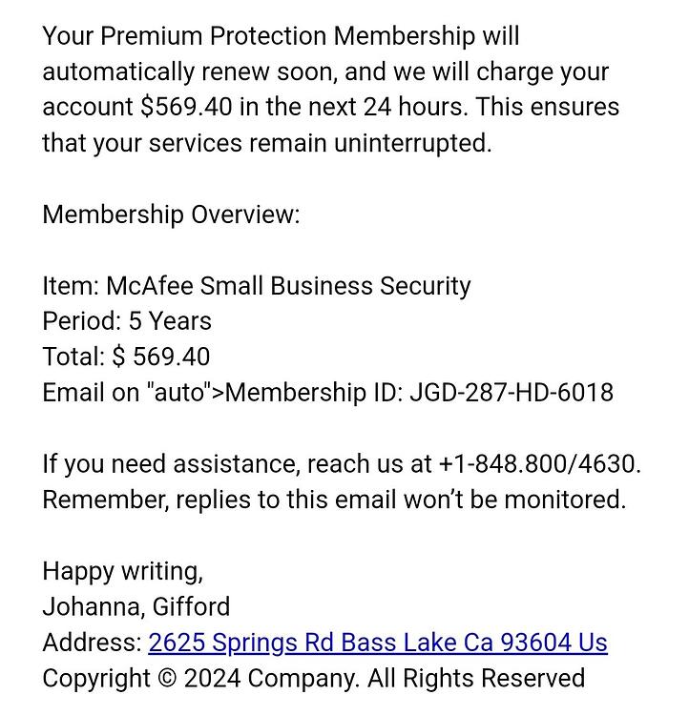Click the 'Period: 5 Years' line
The height and width of the screenshot is (715, 689).
[127, 321]
